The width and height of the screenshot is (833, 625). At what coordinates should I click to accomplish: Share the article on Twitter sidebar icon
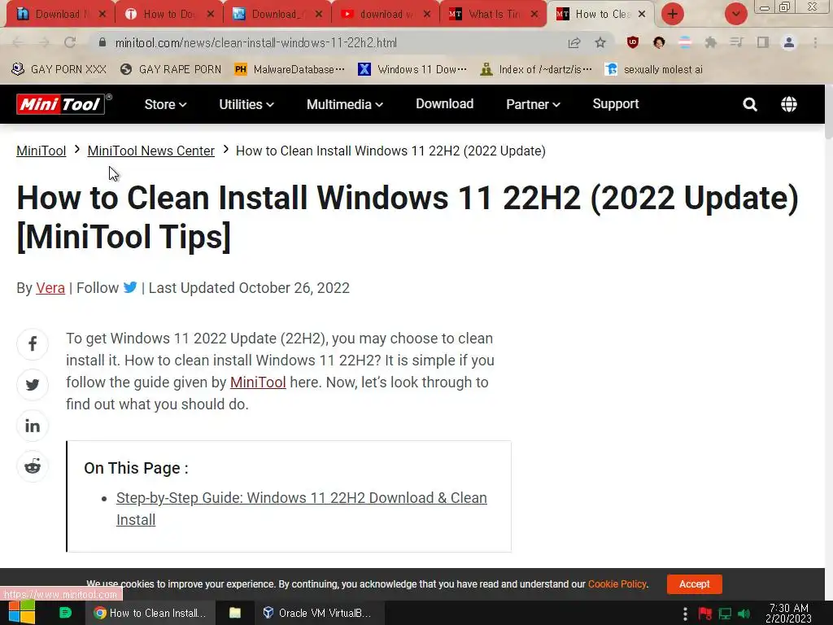33,385
